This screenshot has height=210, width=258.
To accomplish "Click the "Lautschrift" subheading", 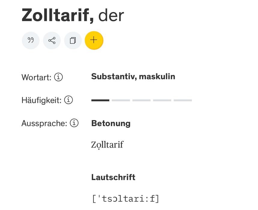I will pos(113,177).
